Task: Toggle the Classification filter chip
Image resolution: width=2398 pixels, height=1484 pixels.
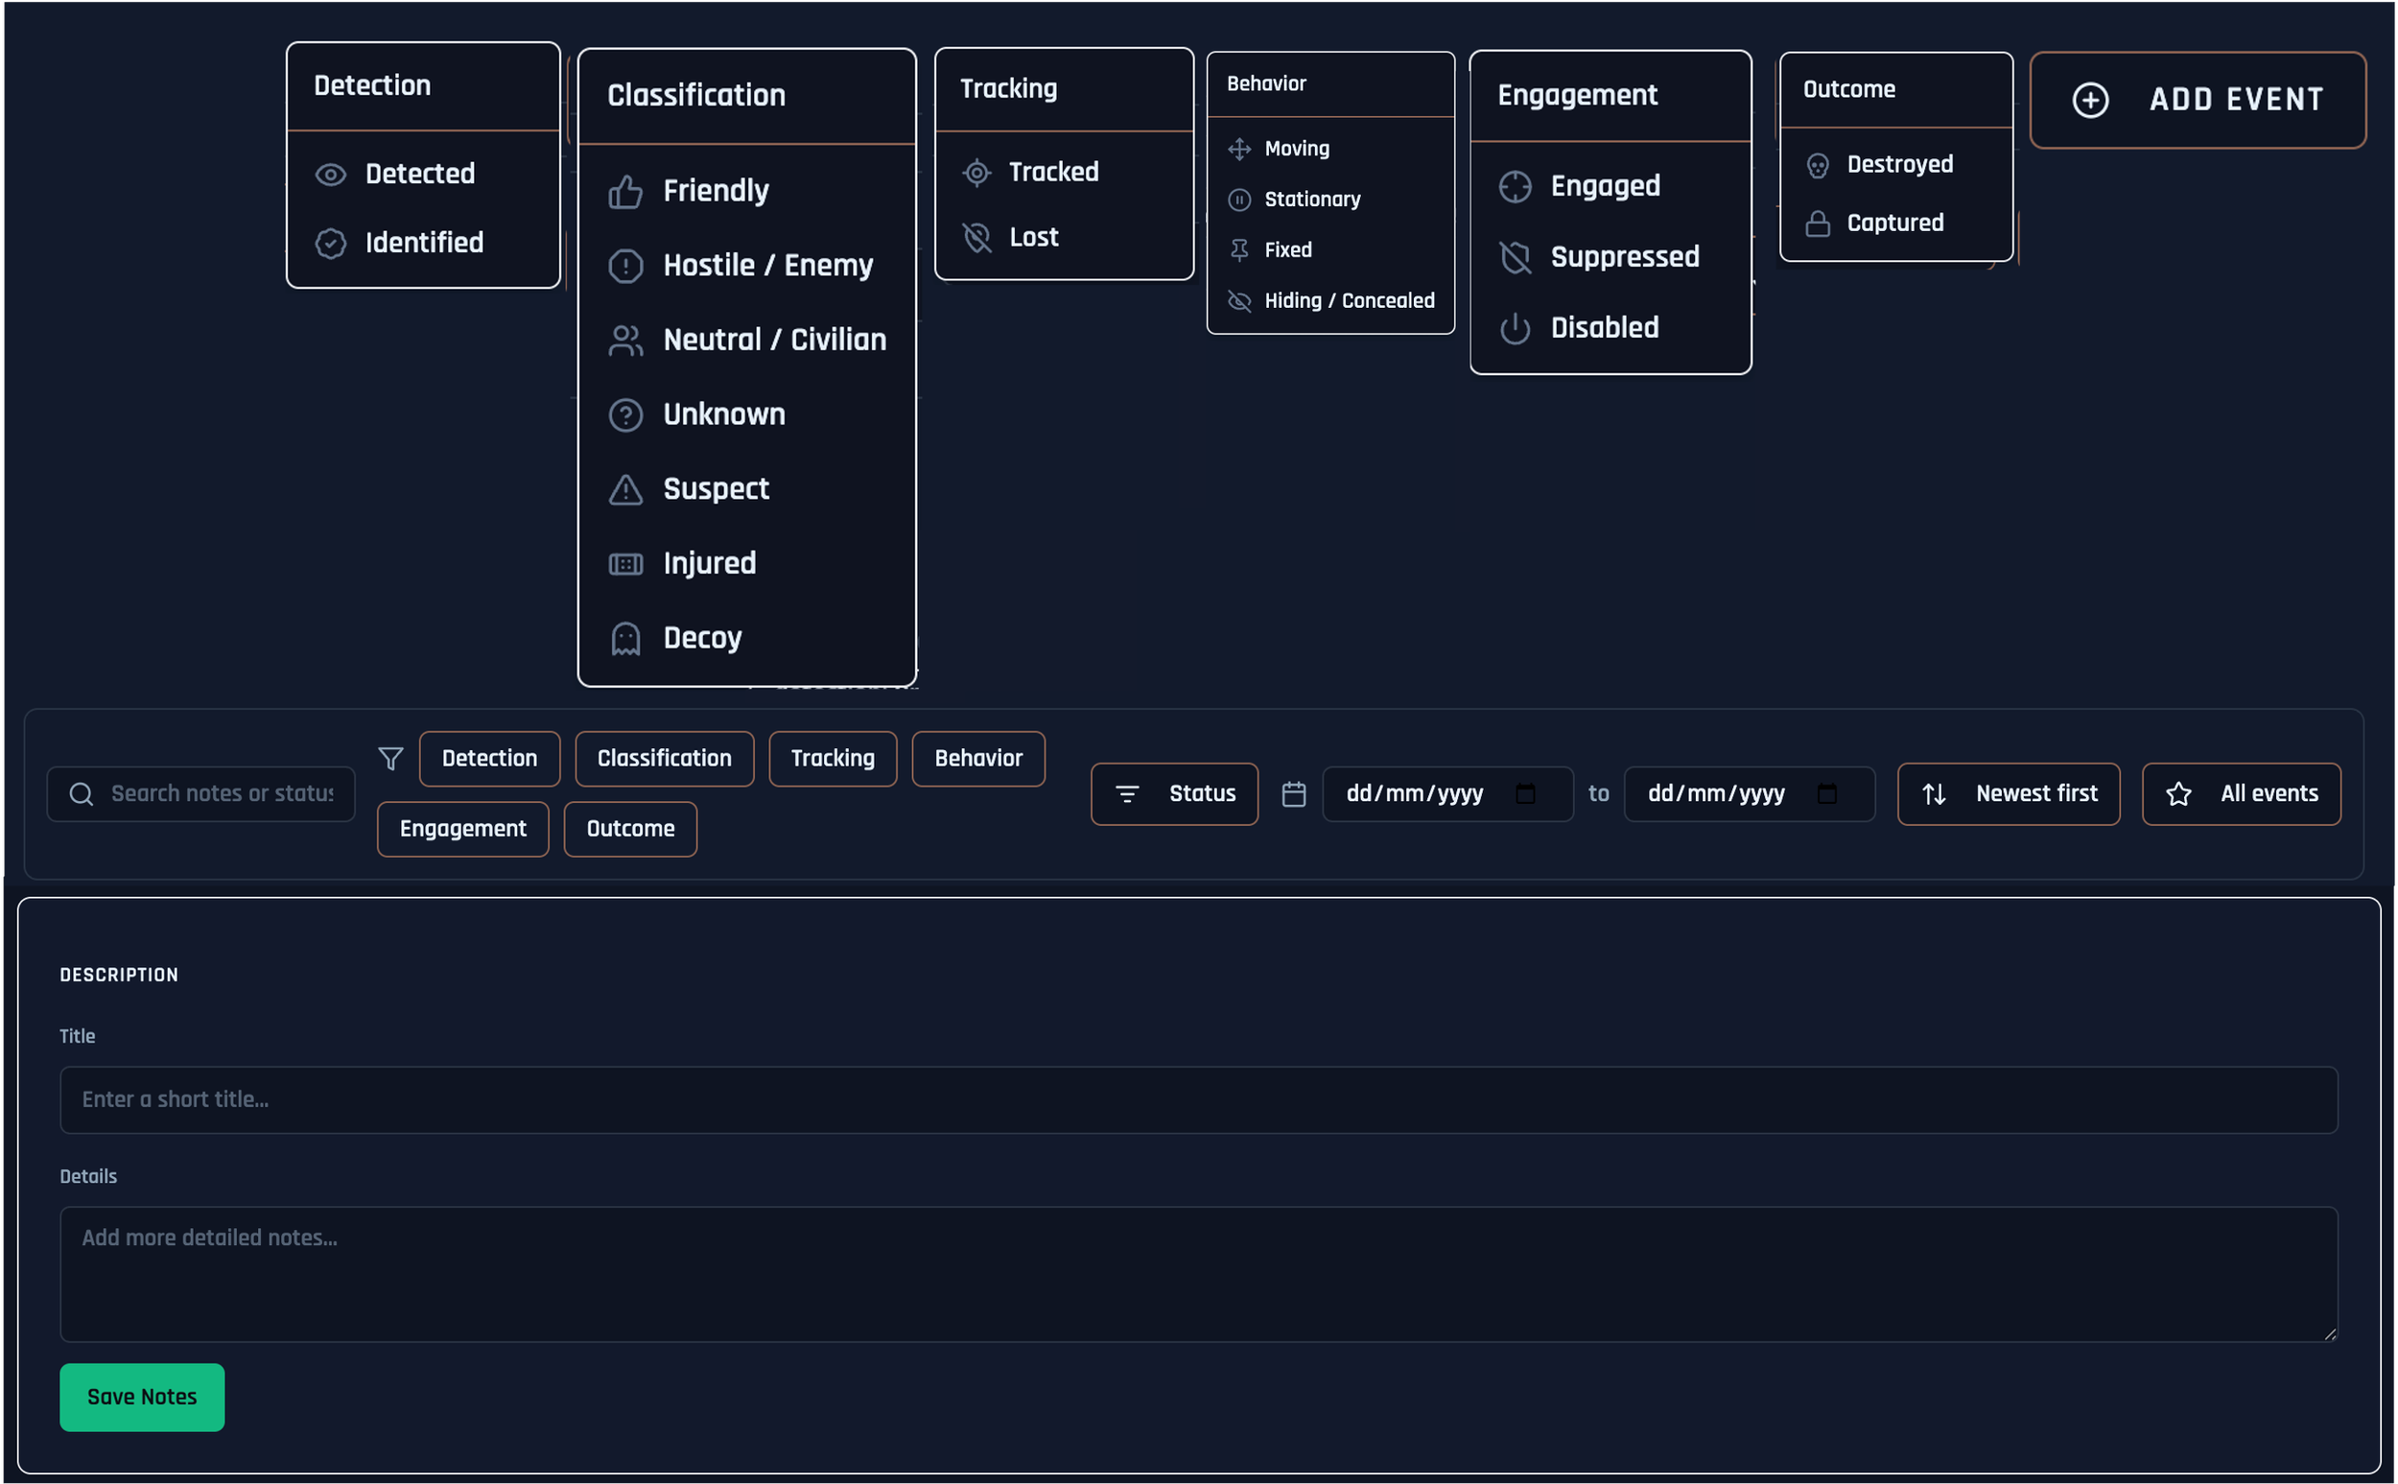Action: point(665,759)
